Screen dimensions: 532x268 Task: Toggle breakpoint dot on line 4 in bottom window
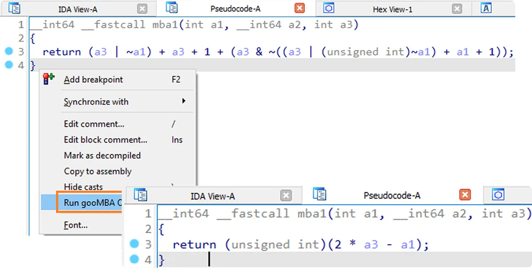[135, 259]
